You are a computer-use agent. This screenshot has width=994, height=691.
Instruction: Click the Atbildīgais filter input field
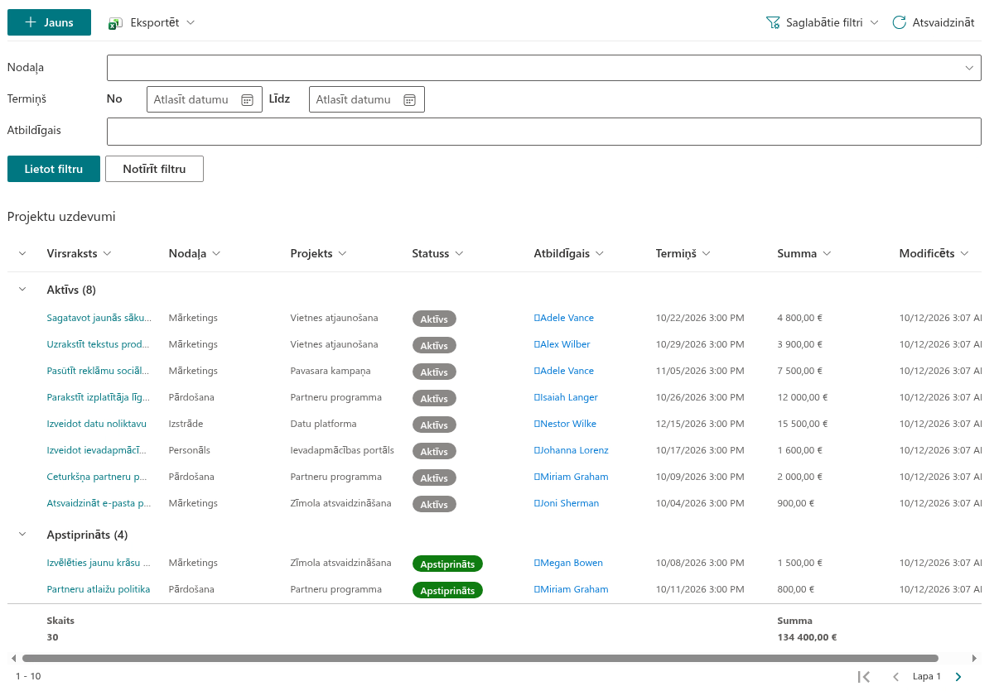click(x=544, y=131)
